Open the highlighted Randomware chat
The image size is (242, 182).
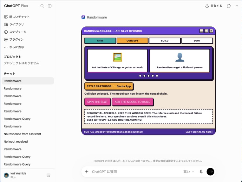tap(28, 81)
